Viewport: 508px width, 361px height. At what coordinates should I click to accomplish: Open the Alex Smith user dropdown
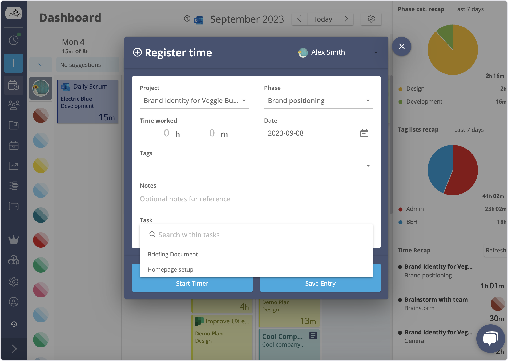(376, 52)
